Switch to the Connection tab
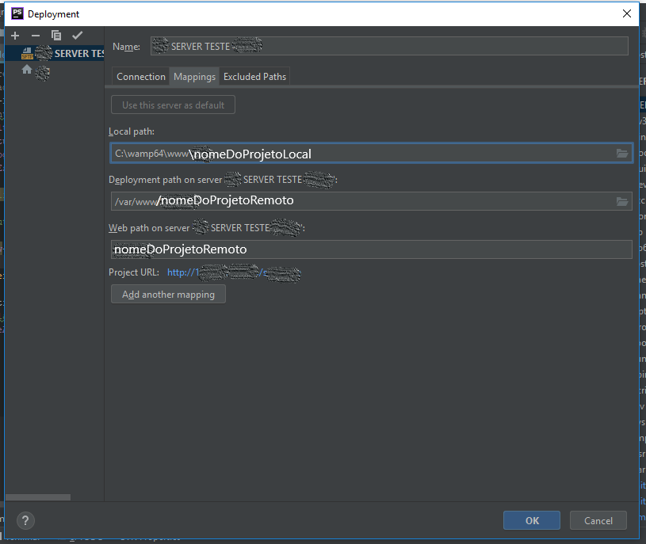Image resolution: width=646 pixels, height=544 pixels. pos(141,76)
